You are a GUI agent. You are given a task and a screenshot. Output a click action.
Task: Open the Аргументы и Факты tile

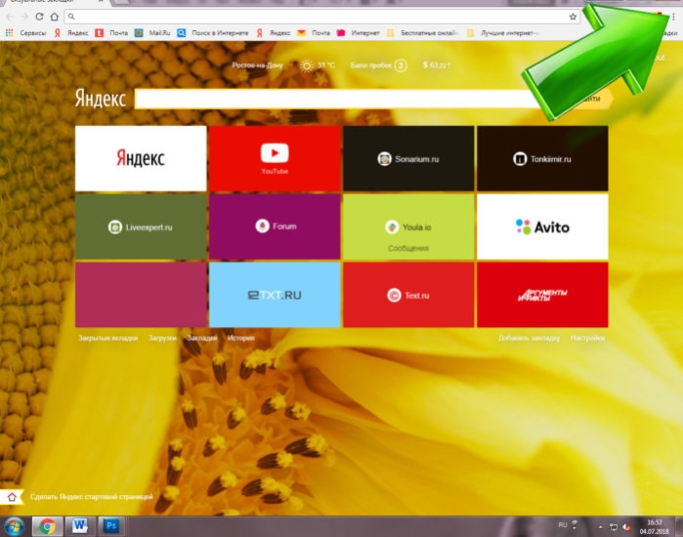[542, 295]
